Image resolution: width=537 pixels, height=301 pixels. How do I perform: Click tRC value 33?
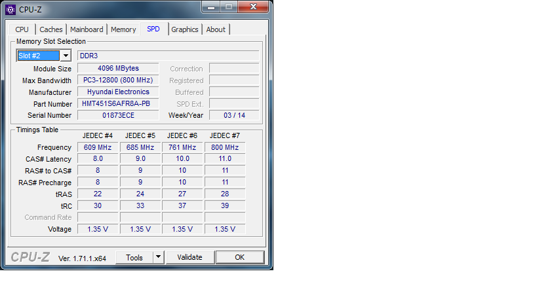pyautogui.click(x=140, y=205)
